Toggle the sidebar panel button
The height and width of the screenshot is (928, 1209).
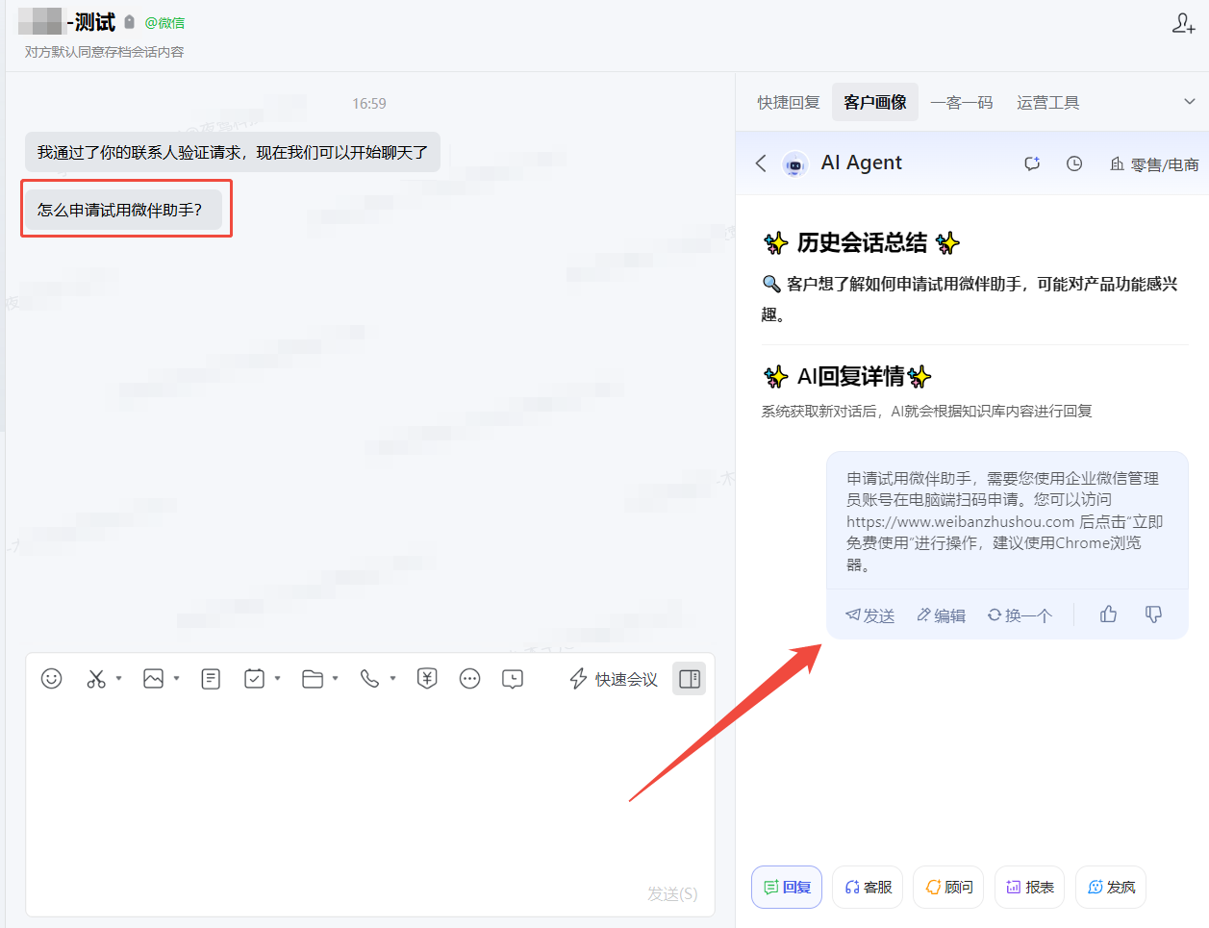pyautogui.click(x=689, y=679)
